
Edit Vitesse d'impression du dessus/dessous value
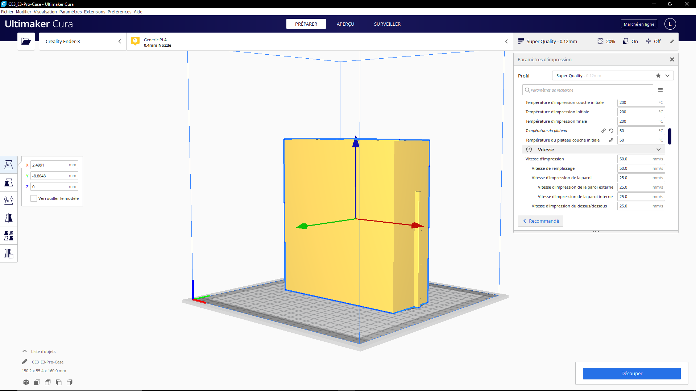[x=641, y=206]
